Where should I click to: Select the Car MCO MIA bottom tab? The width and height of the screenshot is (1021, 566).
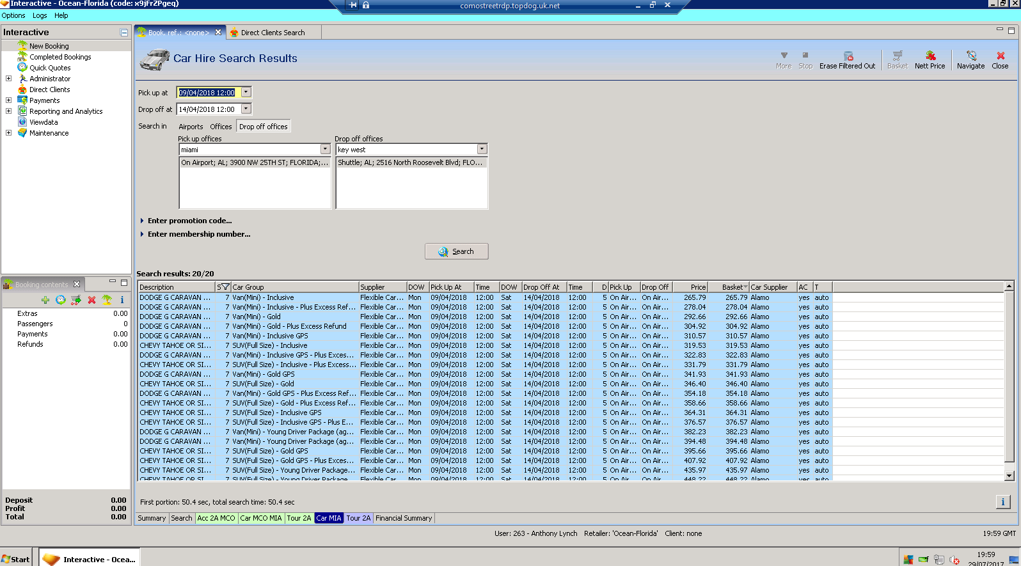[x=261, y=518]
